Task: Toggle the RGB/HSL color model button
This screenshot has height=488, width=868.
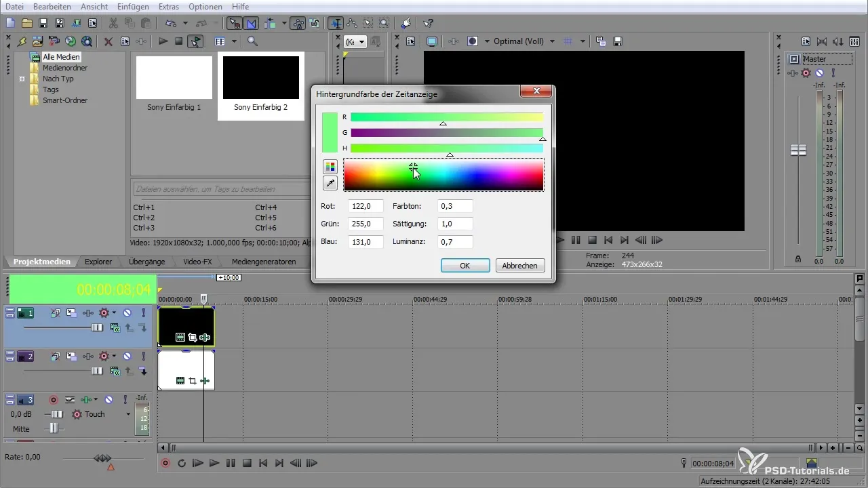Action: pyautogui.click(x=330, y=166)
